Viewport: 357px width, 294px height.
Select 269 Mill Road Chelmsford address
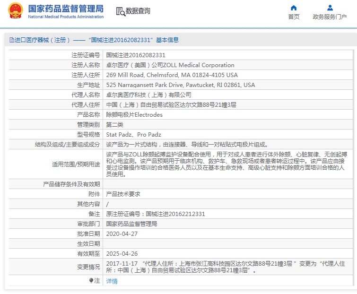tap(172, 75)
